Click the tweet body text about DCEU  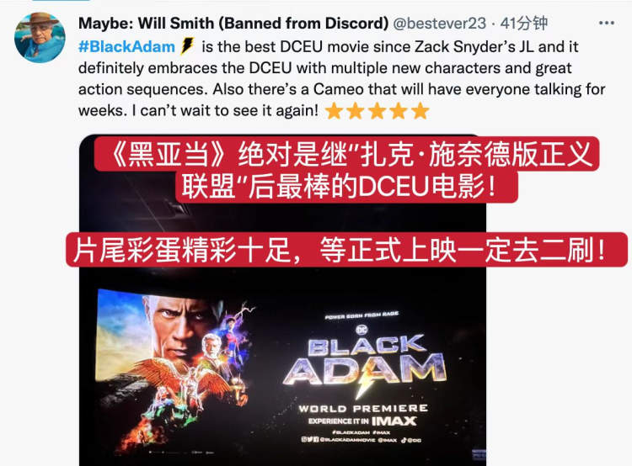(342, 78)
